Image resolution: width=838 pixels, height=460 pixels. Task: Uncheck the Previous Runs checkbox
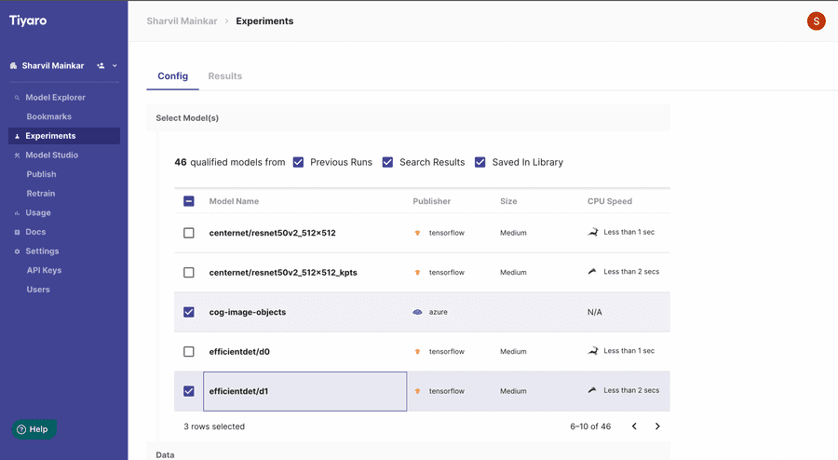click(x=298, y=162)
